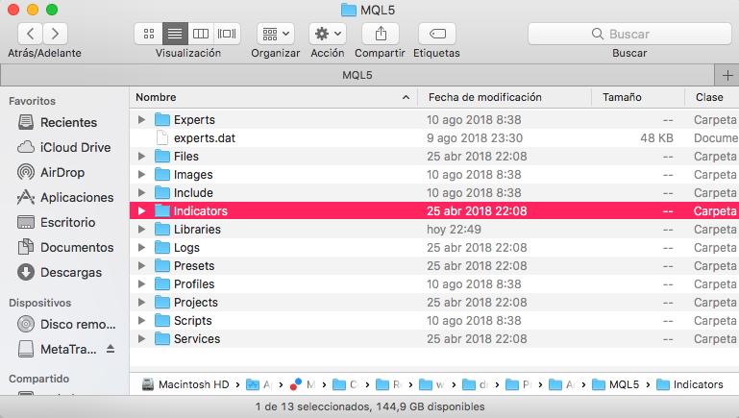Go back with the Atrás arrow button
739x418 pixels.
point(30,34)
